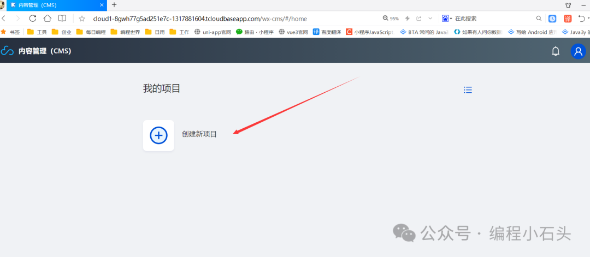The height and width of the screenshot is (257, 590).
Task: Open reading mode book icon
Action: pyautogui.click(x=62, y=19)
